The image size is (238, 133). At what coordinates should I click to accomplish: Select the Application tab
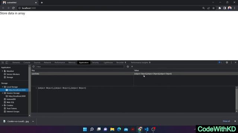tap(84, 62)
